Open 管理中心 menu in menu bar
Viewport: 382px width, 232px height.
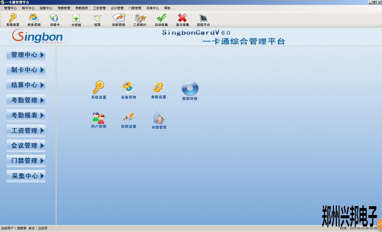[x=10, y=8]
